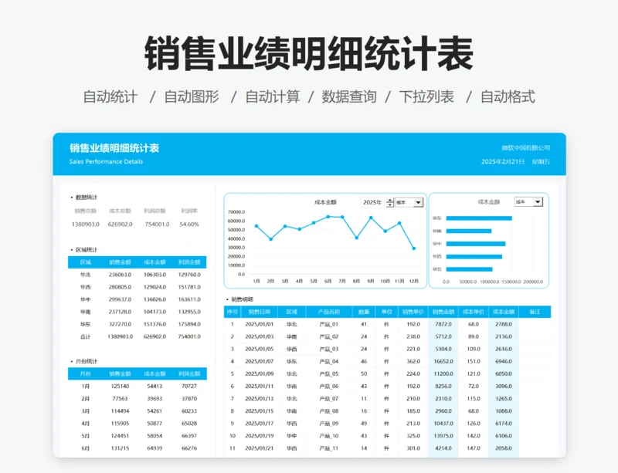
Task: Select the 280805.0 sales cell for 华西
Action: pyautogui.click(x=121, y=287)
